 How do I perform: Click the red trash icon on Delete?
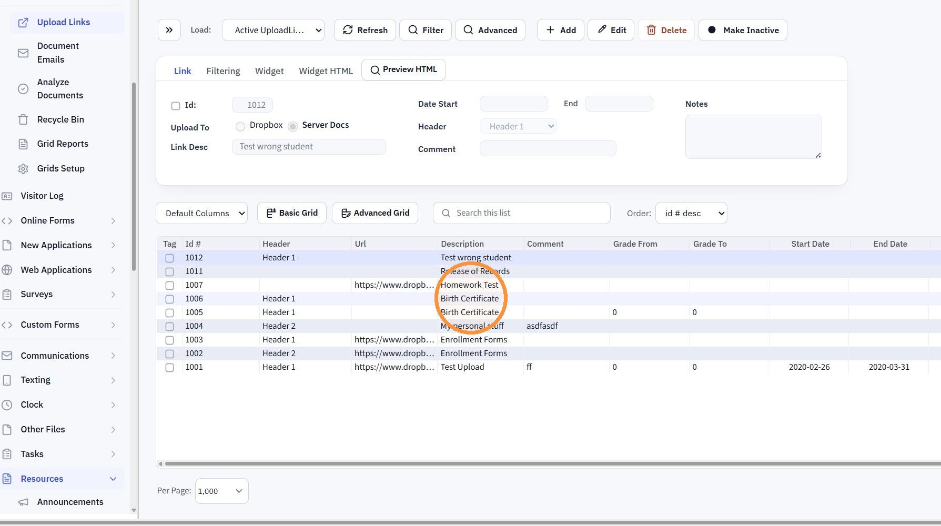[x=651, y=30]
